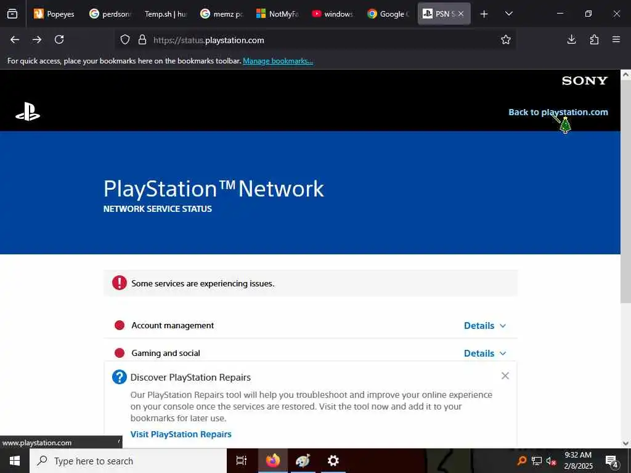Expand Gaming and social Details
Screen dimensions: 631x473
coord(485,353)
